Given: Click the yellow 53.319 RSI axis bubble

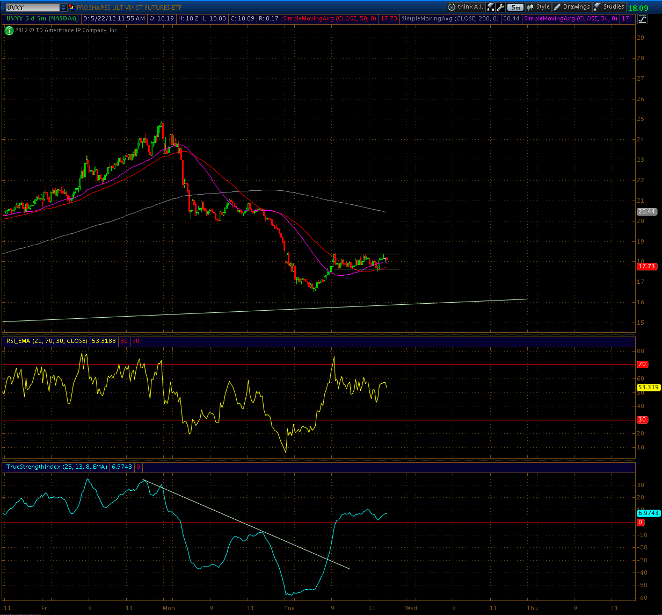Looking at the screenshot, I should tap(648, 387).
